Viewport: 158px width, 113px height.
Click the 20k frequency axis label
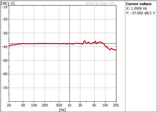[x=116, y=105]
